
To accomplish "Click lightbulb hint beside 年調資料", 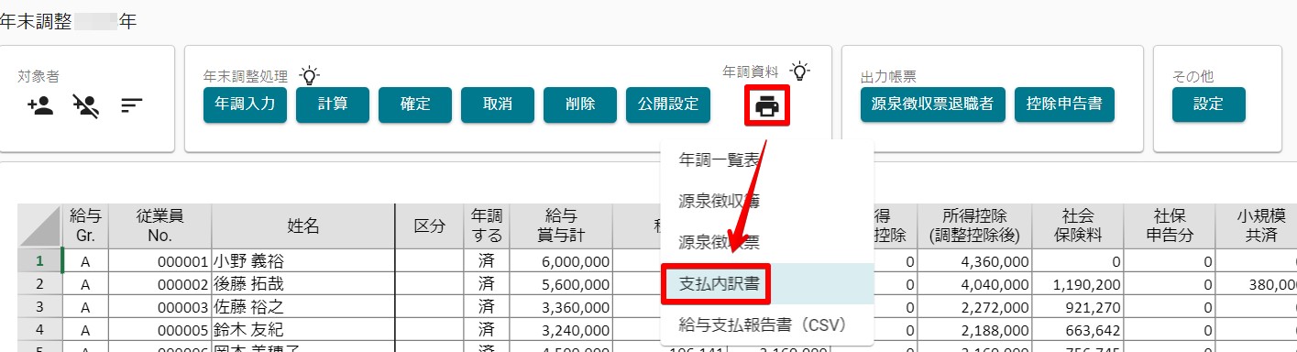I will click(x=800, y=71).
